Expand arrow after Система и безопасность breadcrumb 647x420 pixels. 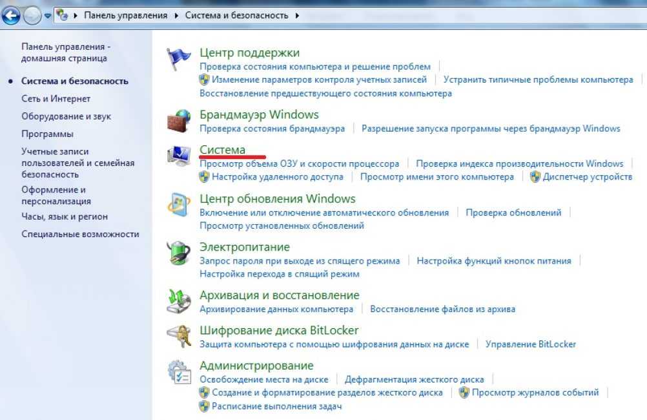click(297, 15)
